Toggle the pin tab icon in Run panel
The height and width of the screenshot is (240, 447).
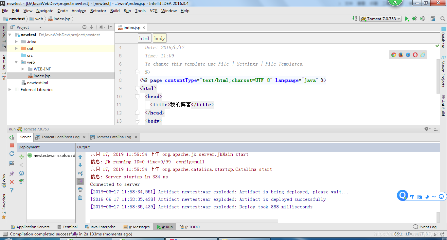pos(12,174)
